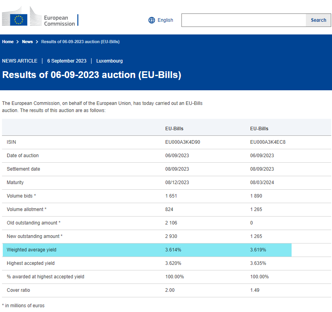
Task: Click the second 'EU-Bills' column header
Action: tap(259, 129)
